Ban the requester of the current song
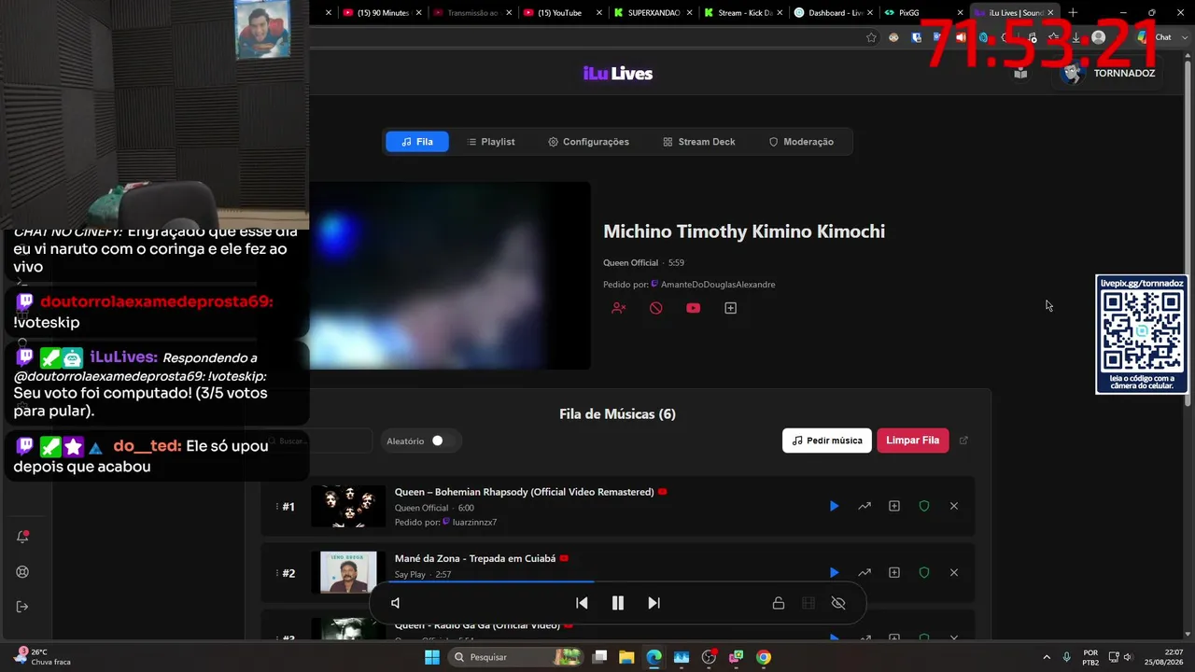This screenshot has width=1195, height=672. click(618, 308)
